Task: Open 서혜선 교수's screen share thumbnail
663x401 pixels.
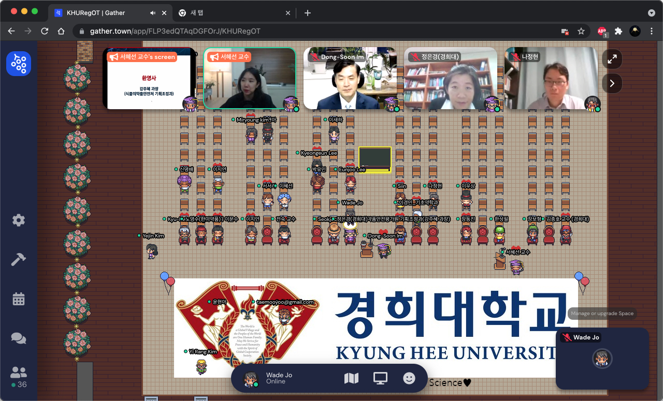Action: pyautogui.click(x=149, y=78)
